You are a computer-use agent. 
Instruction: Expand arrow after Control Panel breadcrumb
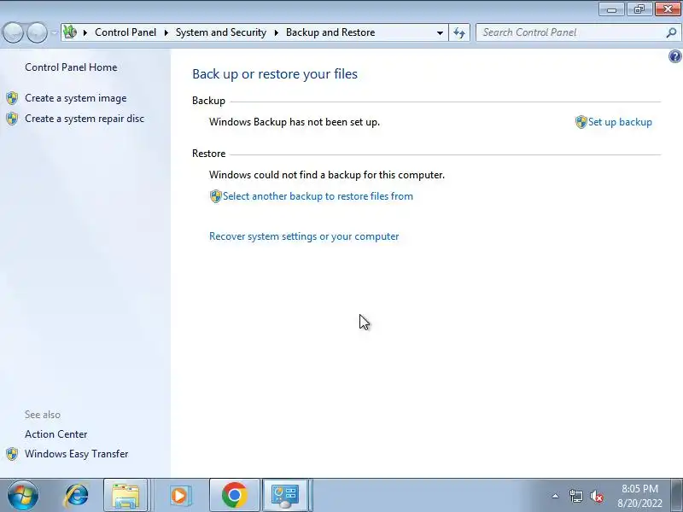tap(166, 32)
